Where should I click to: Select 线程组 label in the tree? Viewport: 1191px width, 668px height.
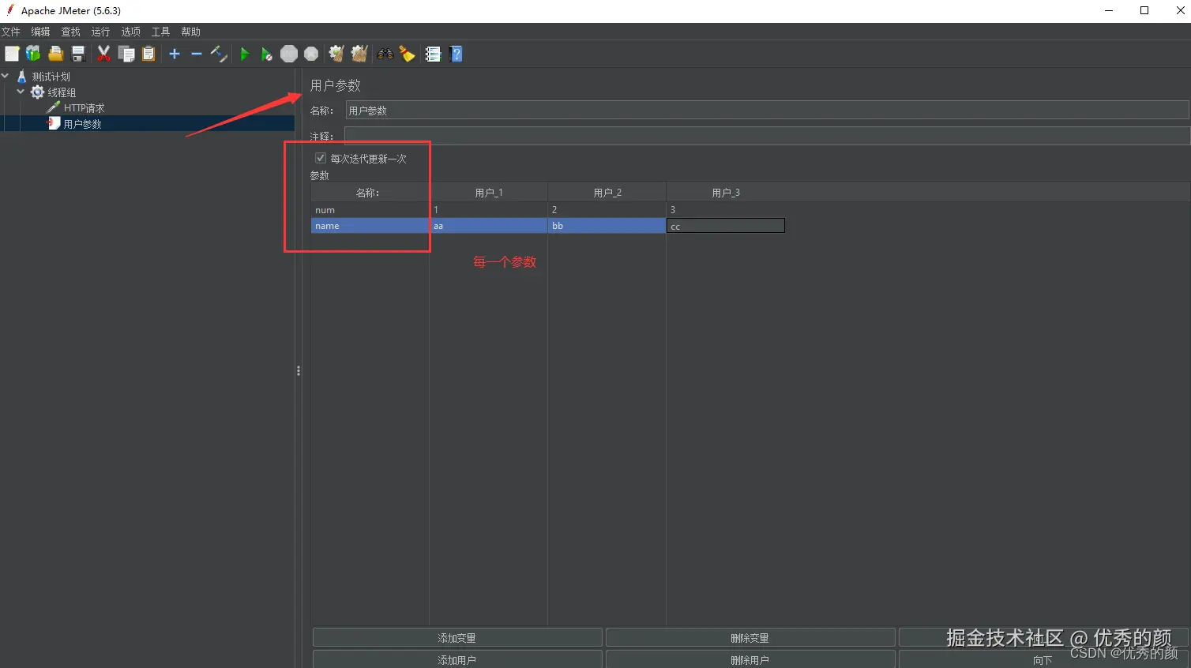[x=62, y=92]
